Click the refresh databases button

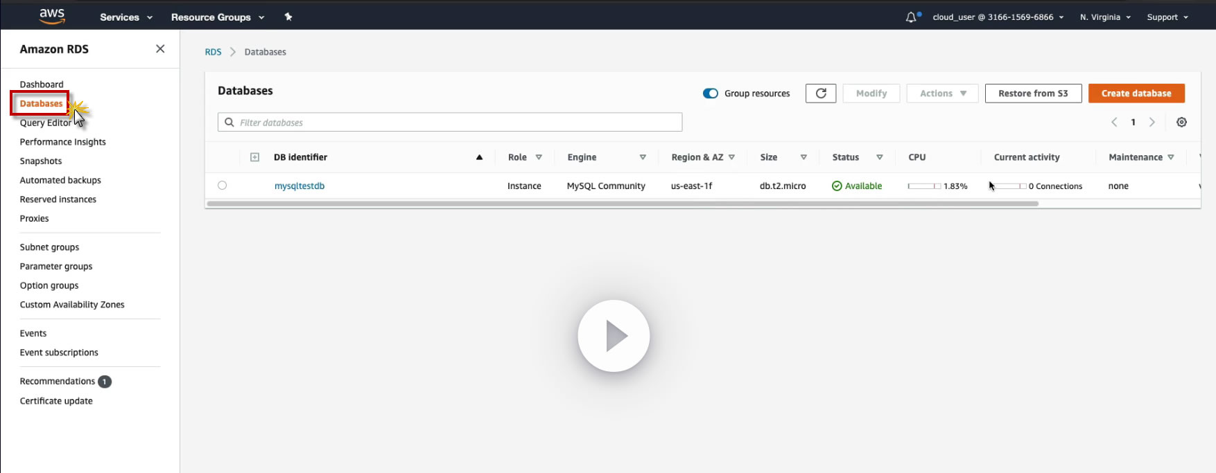pyautogui.click(x=821, y=93)
